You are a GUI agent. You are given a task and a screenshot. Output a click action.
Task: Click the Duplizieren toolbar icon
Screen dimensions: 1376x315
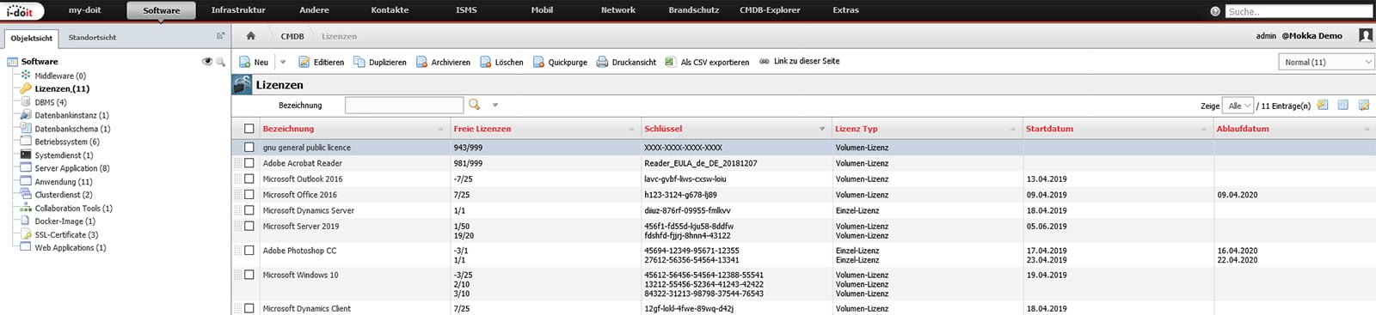click(359, 62)
